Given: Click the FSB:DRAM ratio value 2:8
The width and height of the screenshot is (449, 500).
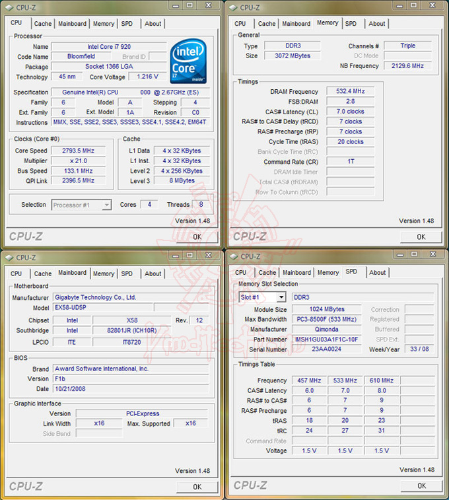Looking at the screenshot, I should coord(350,102).
